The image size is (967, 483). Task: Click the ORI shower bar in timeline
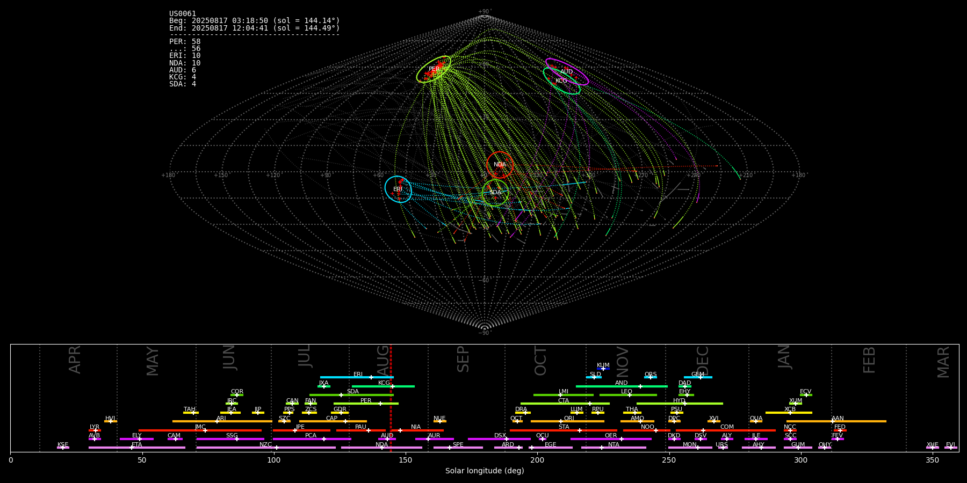coord(567,421)
